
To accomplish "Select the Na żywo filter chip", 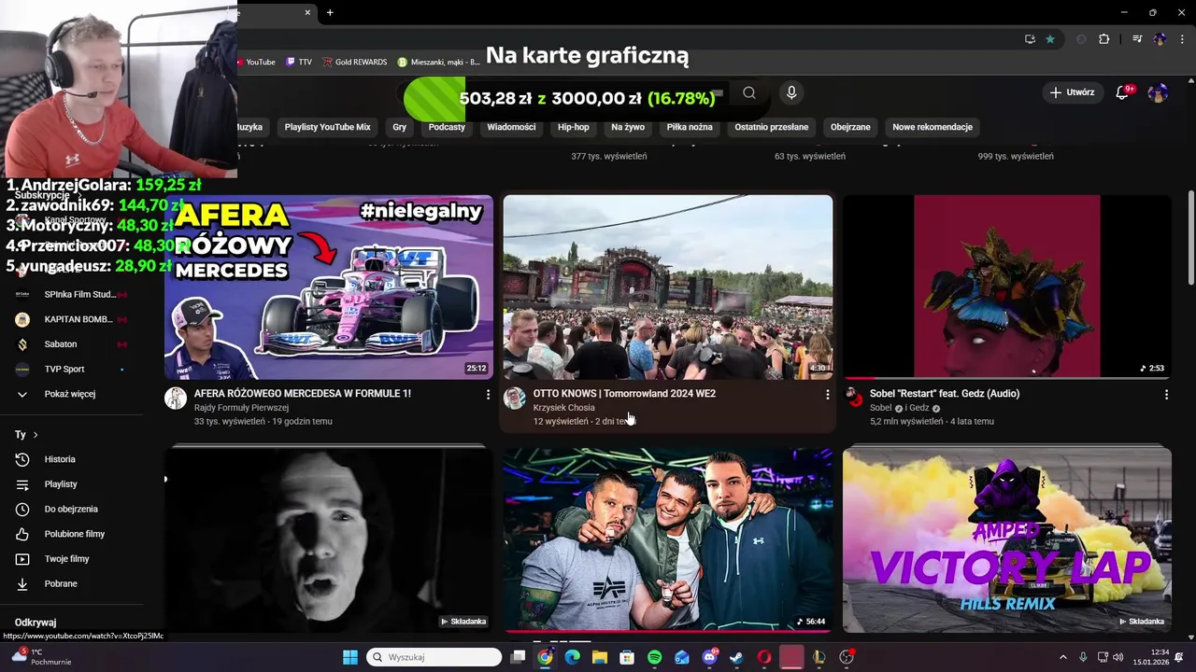I will tap(628, 127).
